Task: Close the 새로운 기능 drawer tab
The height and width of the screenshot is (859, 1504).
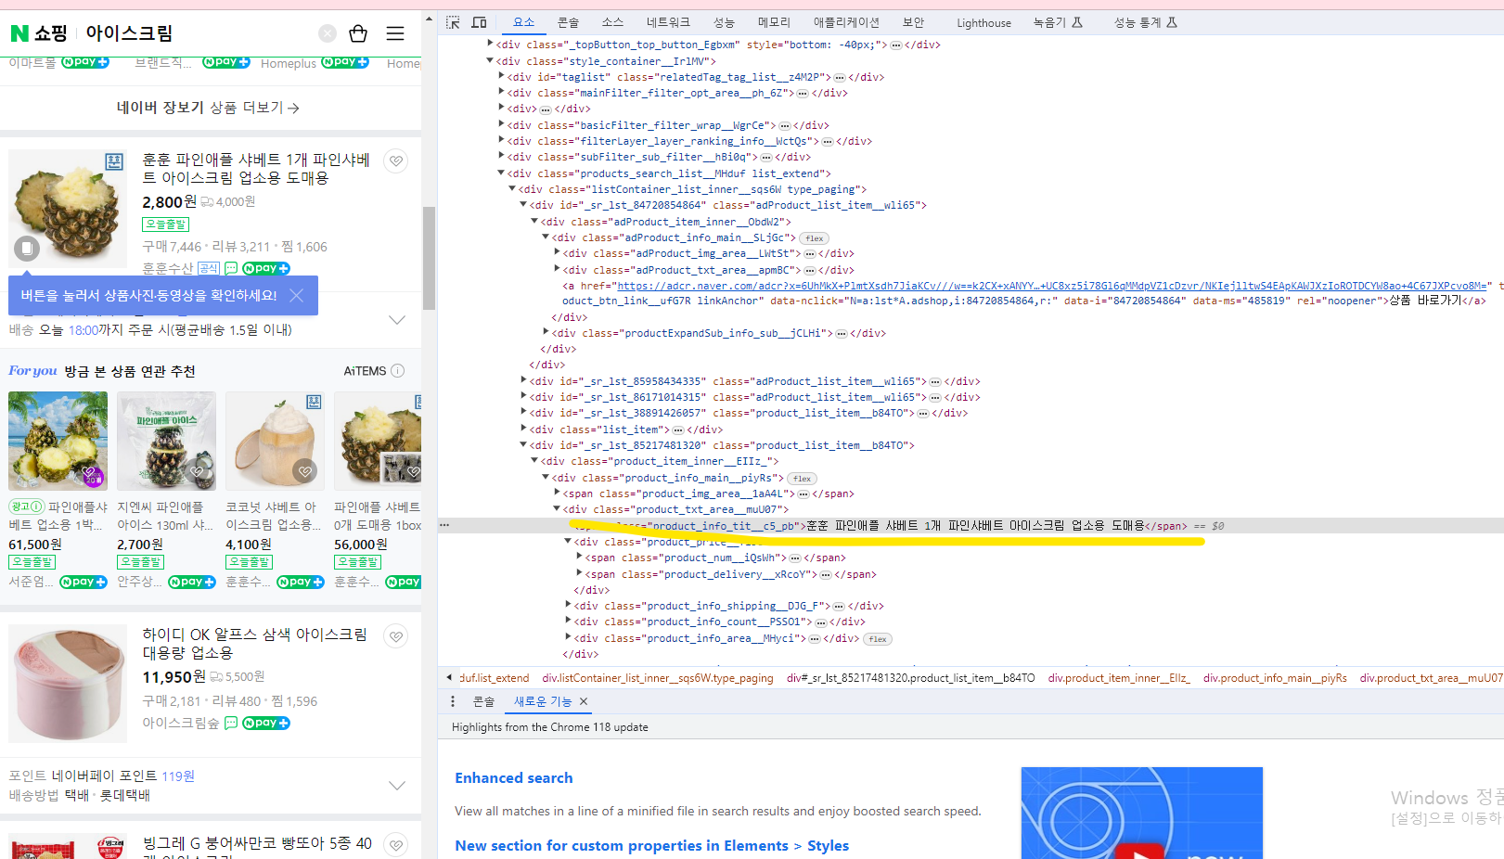Action: (584, 701)
